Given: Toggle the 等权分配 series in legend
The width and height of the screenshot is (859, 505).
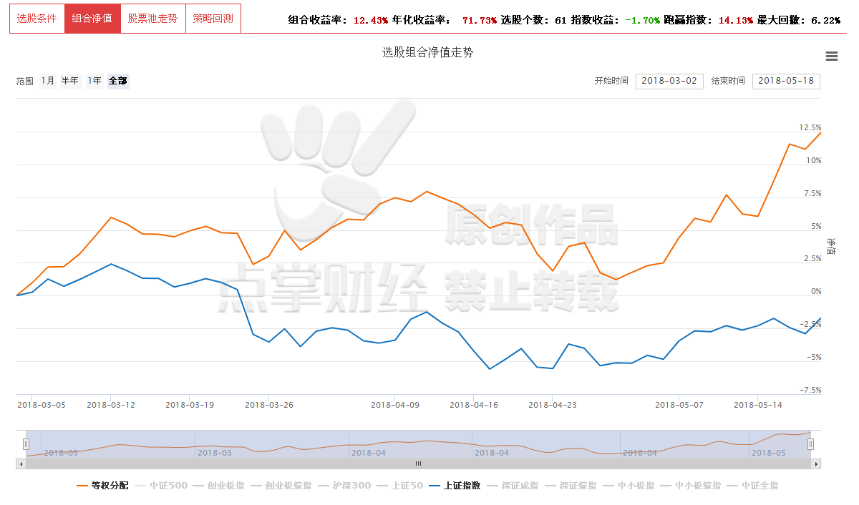Looking at the screenshot, I should [x=102, y=486].
